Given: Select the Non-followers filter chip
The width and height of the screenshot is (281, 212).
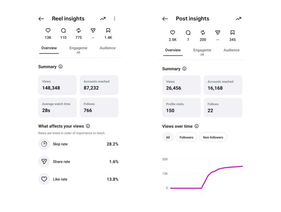Looking at the screenshot, I should coord(213,137).
